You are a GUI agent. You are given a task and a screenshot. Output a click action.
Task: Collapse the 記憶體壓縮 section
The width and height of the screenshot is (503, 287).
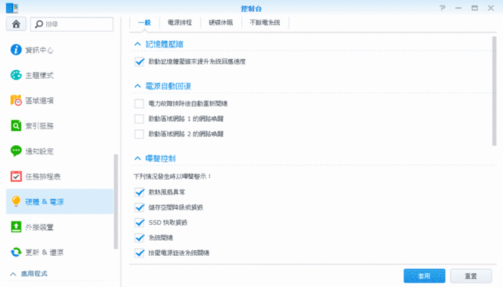point(137,44)
